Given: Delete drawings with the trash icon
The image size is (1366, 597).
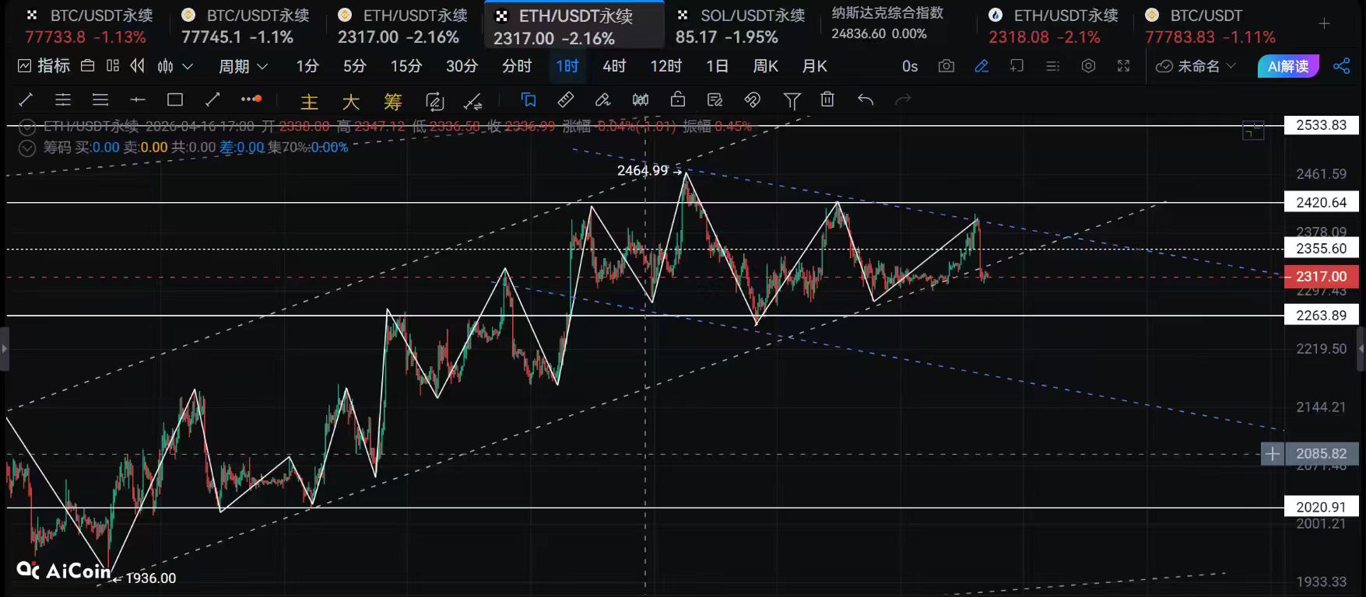Looking at the screenshot, I should (x=827, y=99).
